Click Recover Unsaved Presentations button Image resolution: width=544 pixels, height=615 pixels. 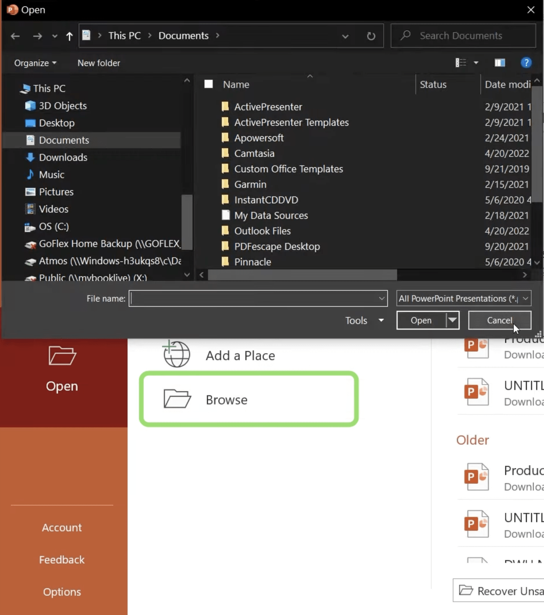click(x=499, y=590)
